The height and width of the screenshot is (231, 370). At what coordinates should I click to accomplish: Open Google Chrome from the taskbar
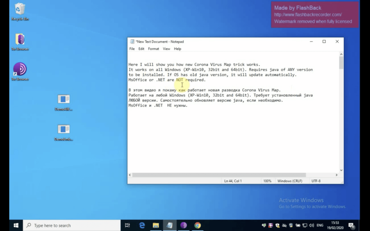tap(197, 225)
